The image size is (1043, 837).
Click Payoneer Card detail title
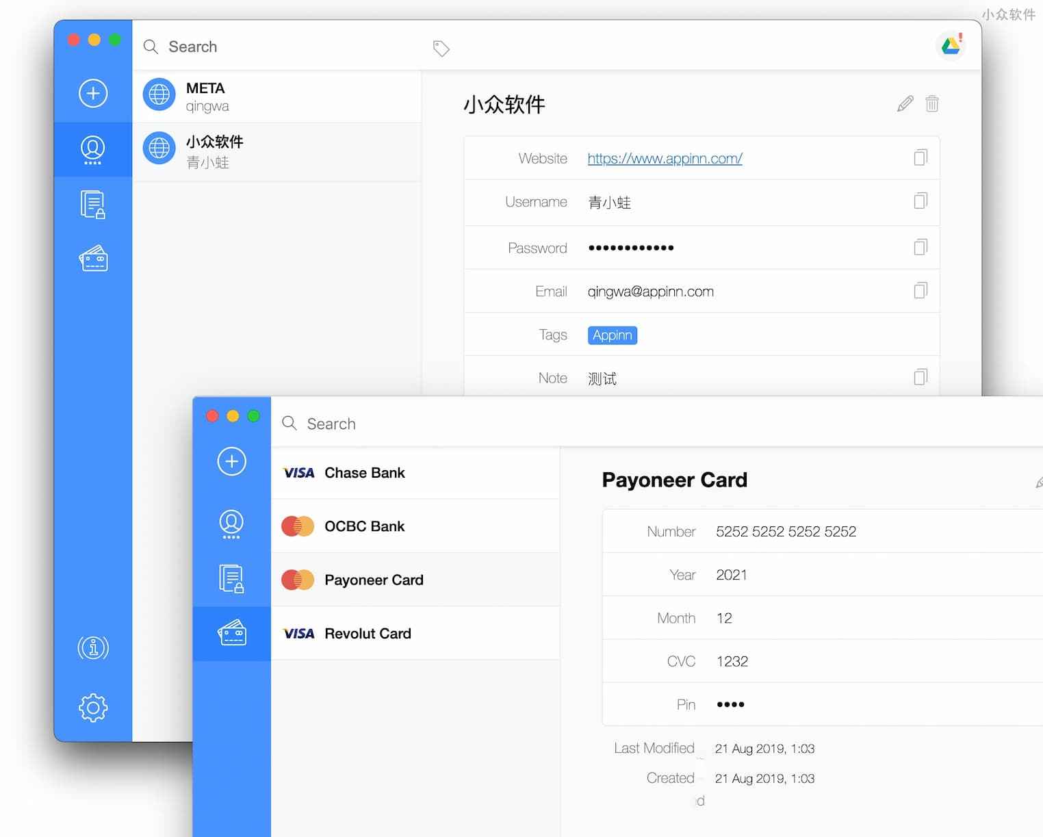[x=674, y=480]
